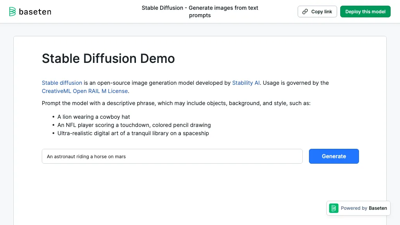Click the 'Prompt the model' instruction sentence

click(176, 103)
